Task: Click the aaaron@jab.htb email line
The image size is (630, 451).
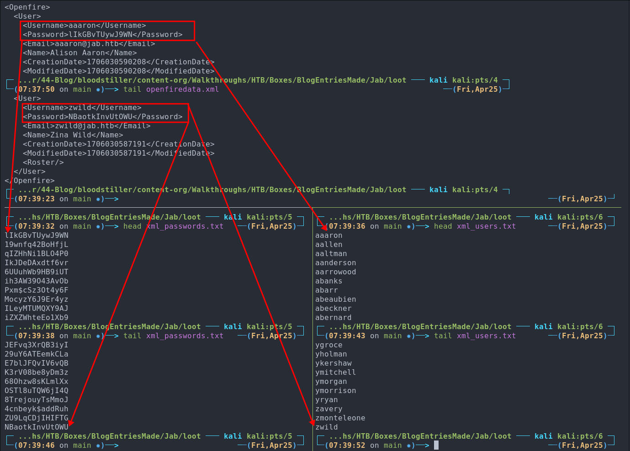Action: pyautogui.click(x=89, y=44)
